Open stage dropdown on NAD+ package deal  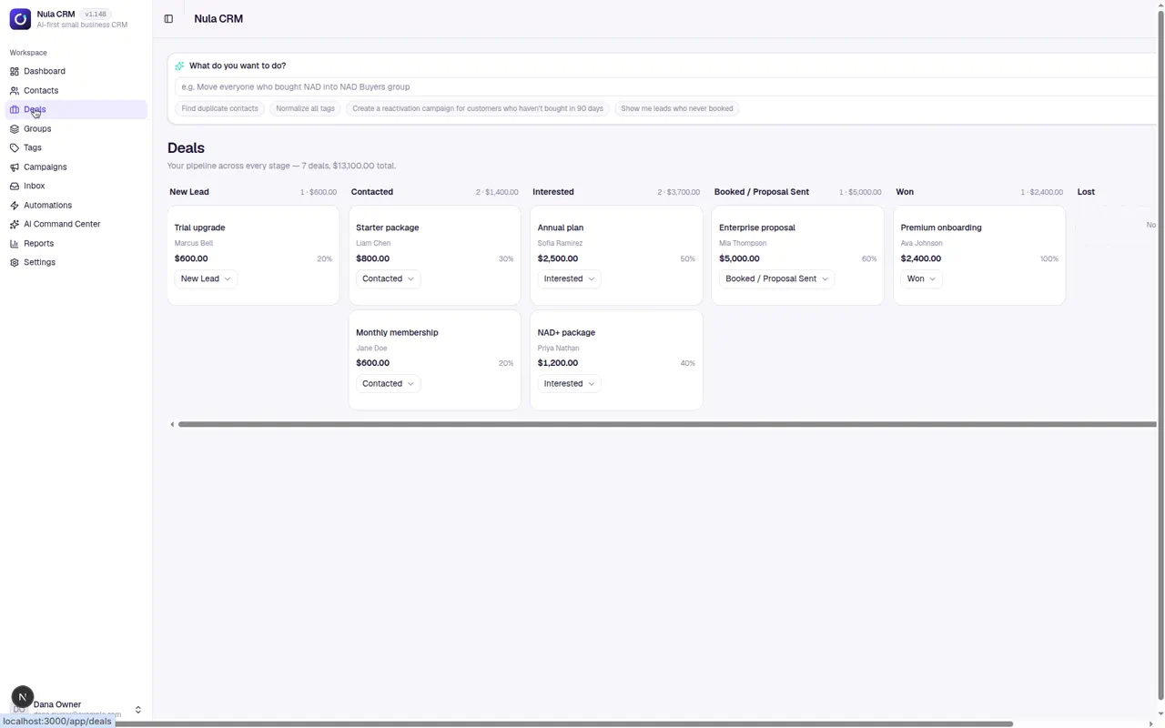click(569, 383)
